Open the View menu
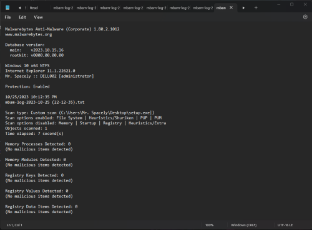This screenshot has height=230, width=312. (38, 17)
